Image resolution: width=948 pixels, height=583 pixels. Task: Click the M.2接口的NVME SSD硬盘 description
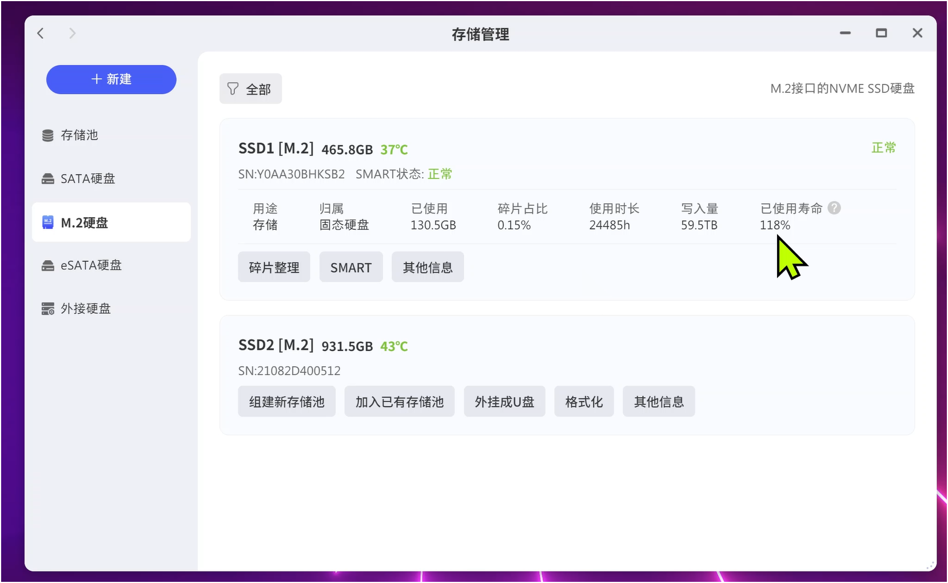pyautogui.click(x=842, y=89)
